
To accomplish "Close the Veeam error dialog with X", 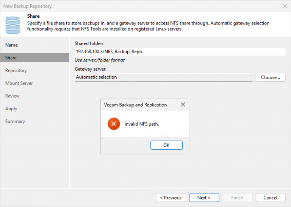I will pos(183,105).
